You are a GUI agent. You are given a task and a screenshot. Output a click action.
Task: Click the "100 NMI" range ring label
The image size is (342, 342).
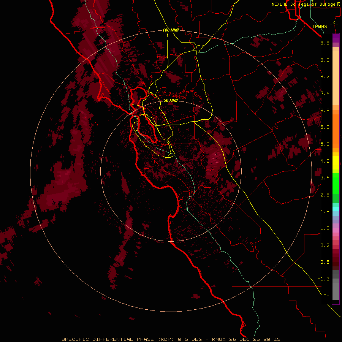pos(171,30)
